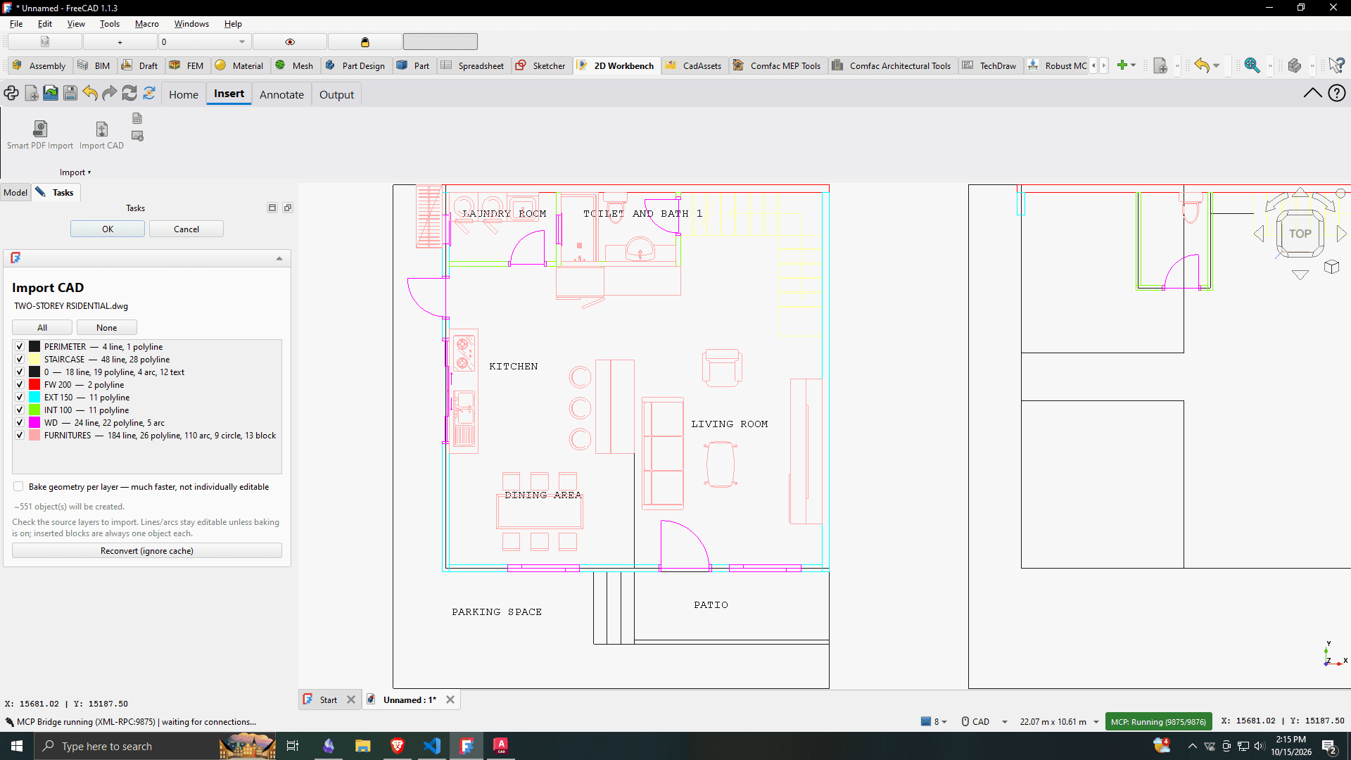Click the None layers button
This screenshot has height=760, width=1351.
point(107,328)
